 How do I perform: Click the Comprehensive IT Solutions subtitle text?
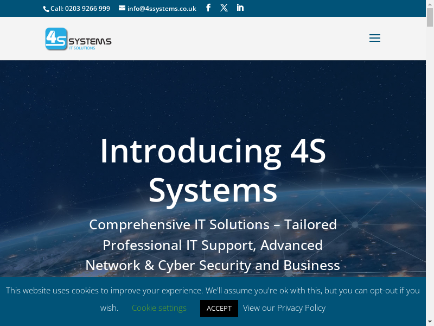tap(213, 224)
